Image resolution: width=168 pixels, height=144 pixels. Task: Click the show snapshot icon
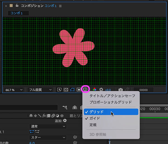127,89
